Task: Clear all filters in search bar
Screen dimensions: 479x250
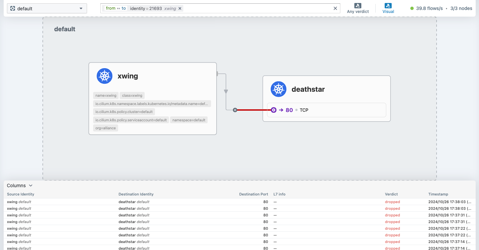Action: coord(335,8)
